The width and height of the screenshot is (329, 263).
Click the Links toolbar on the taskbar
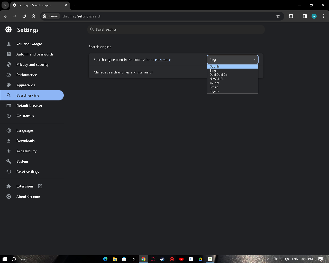pos(23,259)
